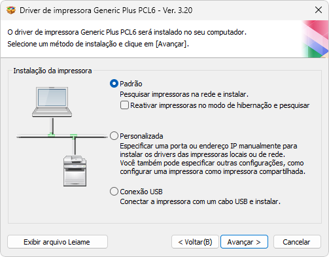
Task: Select the Padrão installation radio button
Action: tap(114, 84)
